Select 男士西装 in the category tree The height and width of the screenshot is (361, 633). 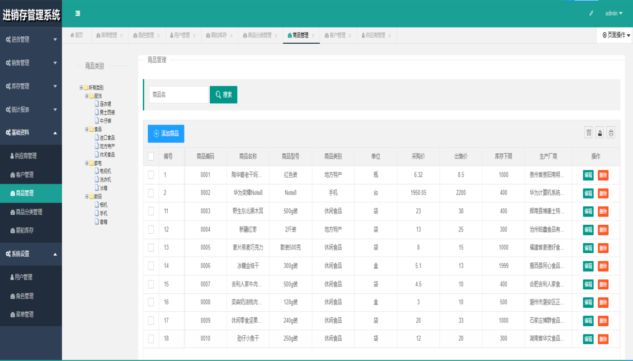107,112
